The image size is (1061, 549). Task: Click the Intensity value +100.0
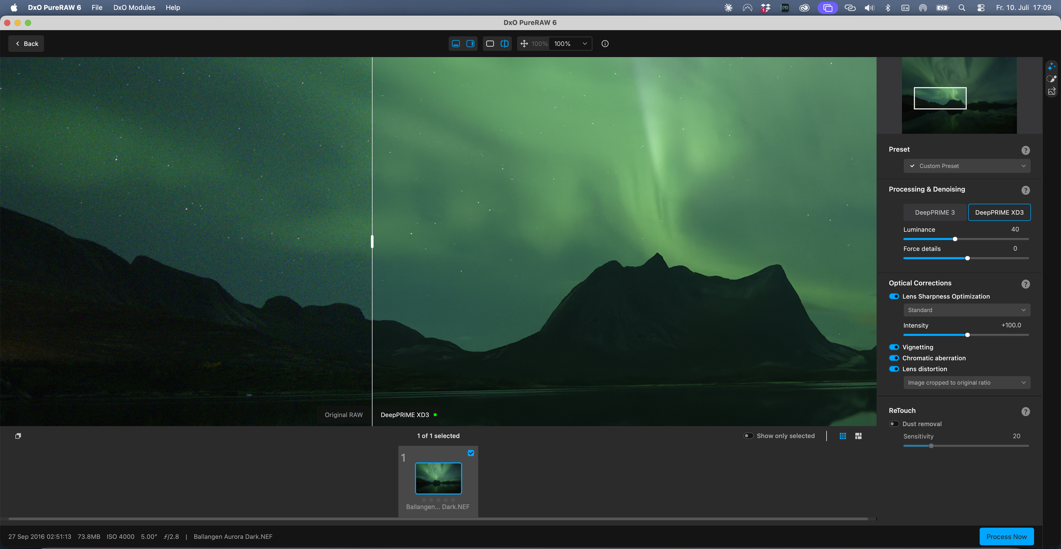1011,325
